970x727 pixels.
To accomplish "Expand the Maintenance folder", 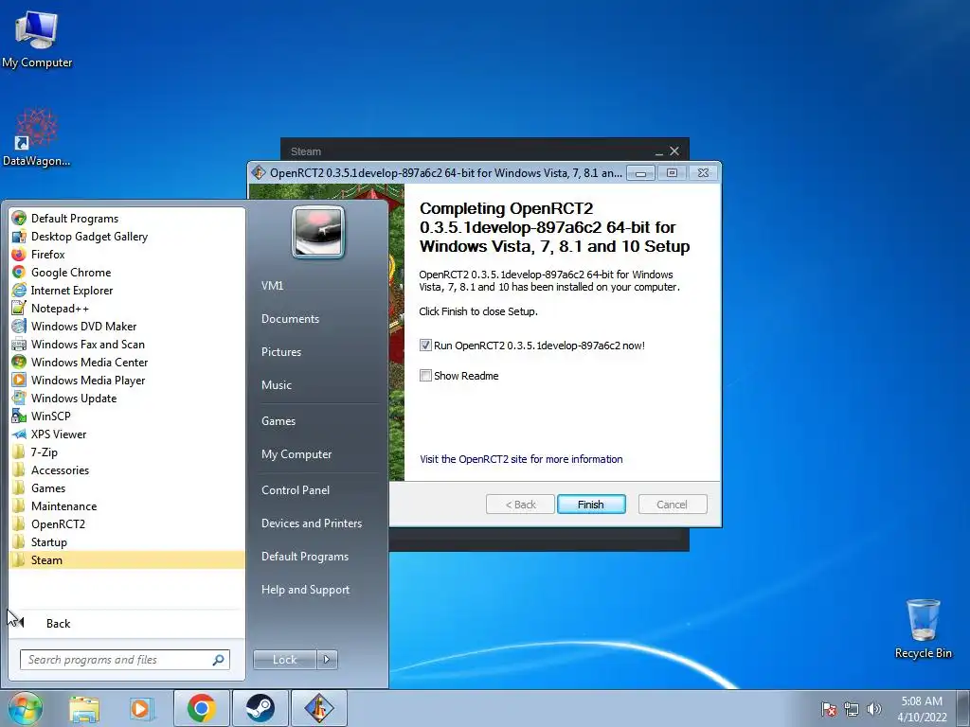I will click(x=63, y=505).
